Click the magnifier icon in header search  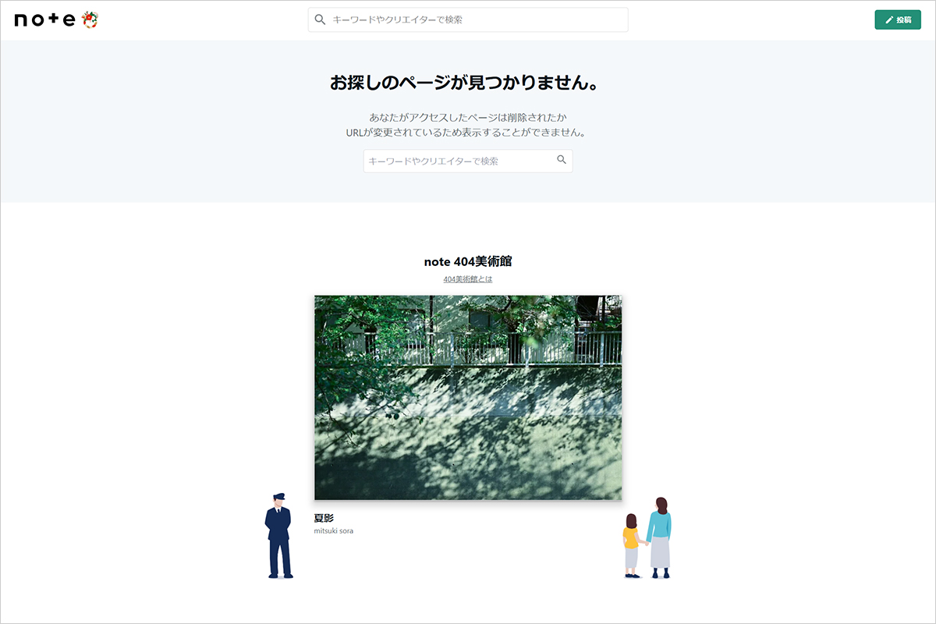pos(320,19)
